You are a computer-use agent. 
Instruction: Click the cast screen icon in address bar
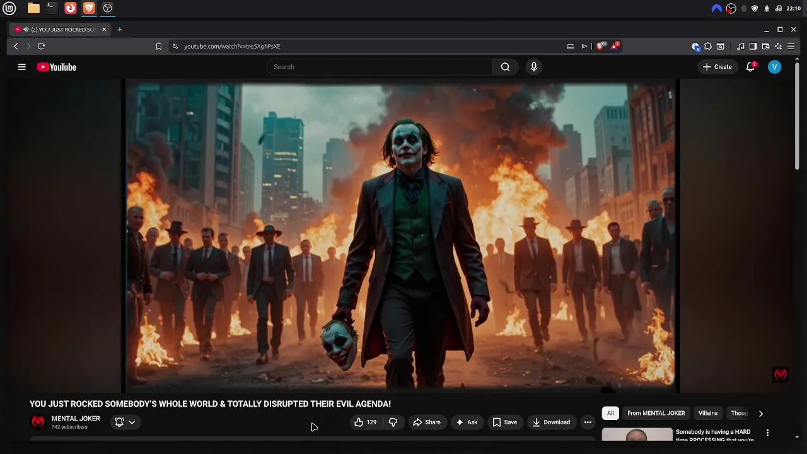pyautogui.click(x=571, y=46)
